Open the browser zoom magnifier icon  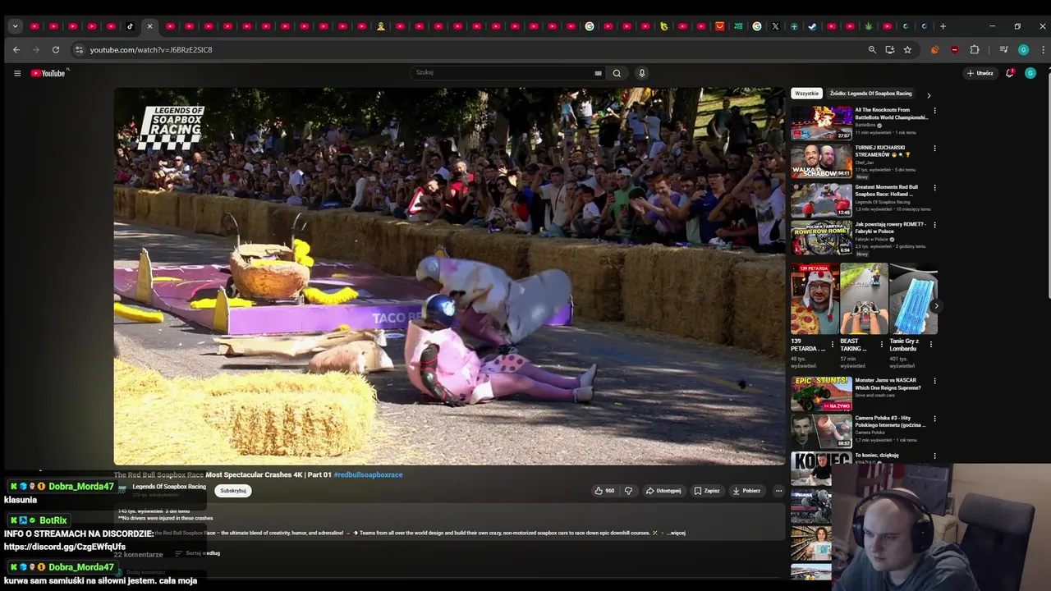872,50
